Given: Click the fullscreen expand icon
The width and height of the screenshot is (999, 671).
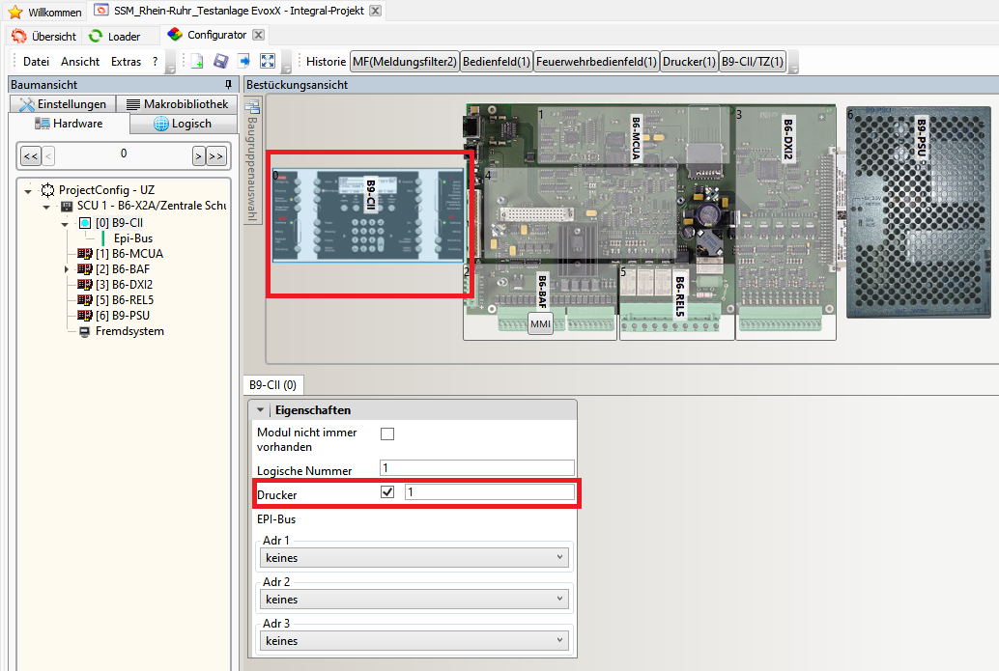Looking at the screenshot, I should [268, 61].
